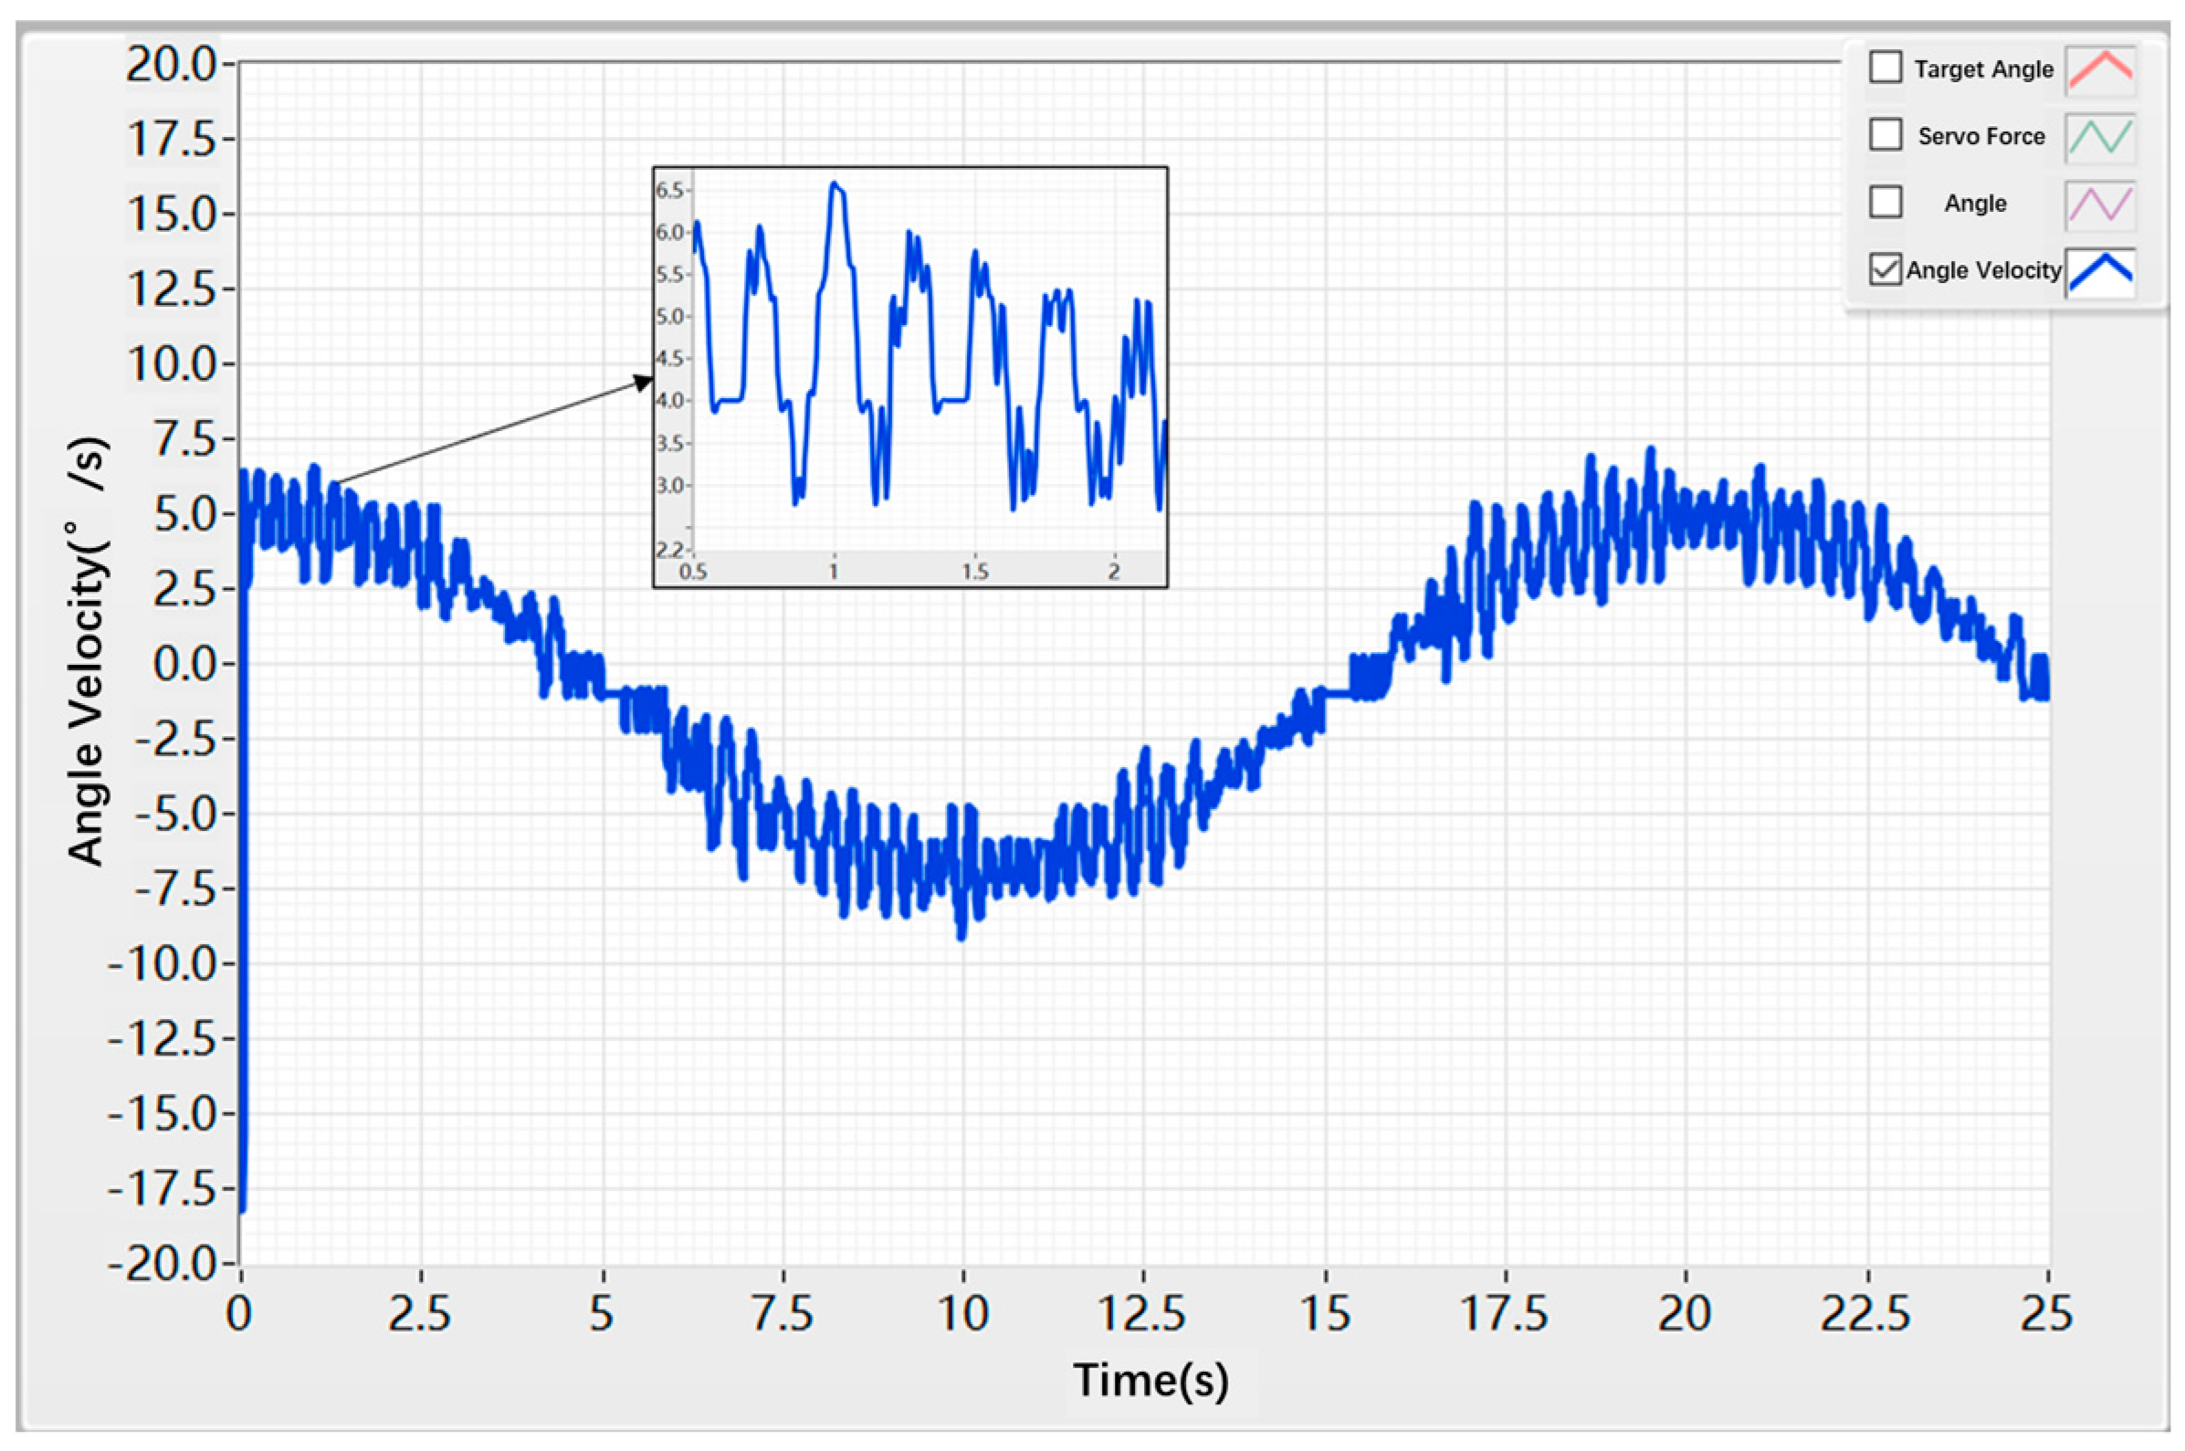Click the 12.5 tick on the time axis
The height and width of the screenshot is (1451, 2185).
[x=1142, y=1313]
